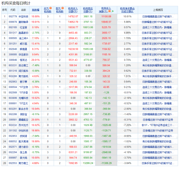The width and height of the screenshot is (180, 169).
Task: Open stock 德力股份 name link
Action: click(24, 147)
